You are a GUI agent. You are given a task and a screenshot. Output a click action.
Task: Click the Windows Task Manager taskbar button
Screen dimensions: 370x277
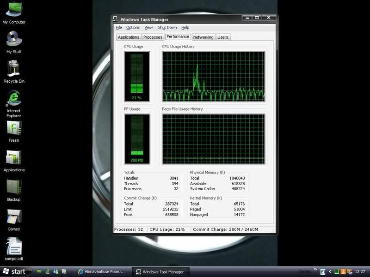160,271
